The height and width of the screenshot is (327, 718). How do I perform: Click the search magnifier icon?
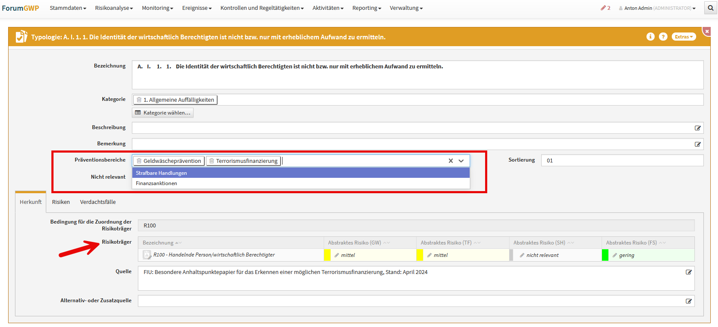(x=710, y=8)
